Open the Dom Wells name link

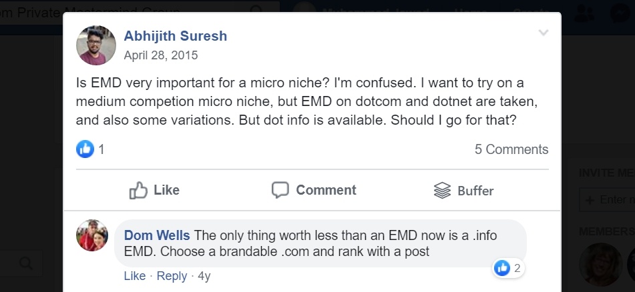(x=157, y=235)
